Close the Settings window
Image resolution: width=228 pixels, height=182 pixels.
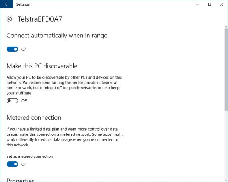[x=221, y=4]
